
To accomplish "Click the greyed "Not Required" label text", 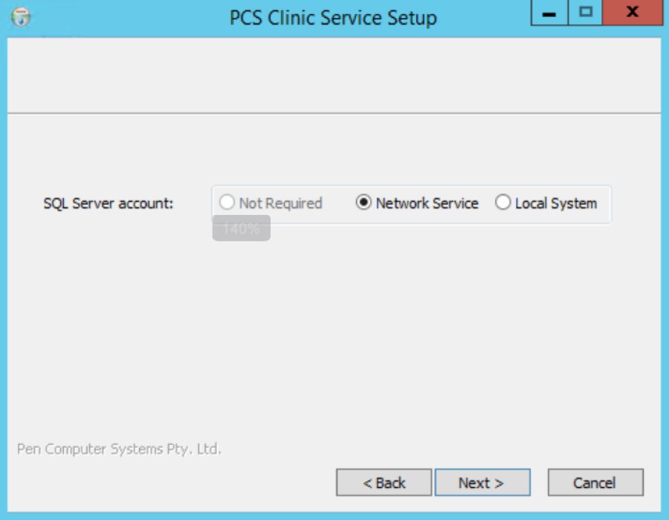I will (x=280, y=203).
